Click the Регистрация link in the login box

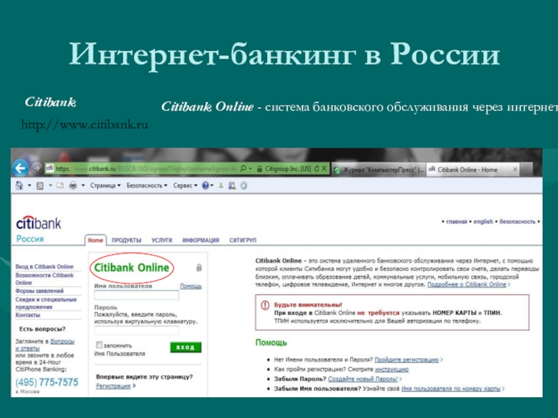113,386
